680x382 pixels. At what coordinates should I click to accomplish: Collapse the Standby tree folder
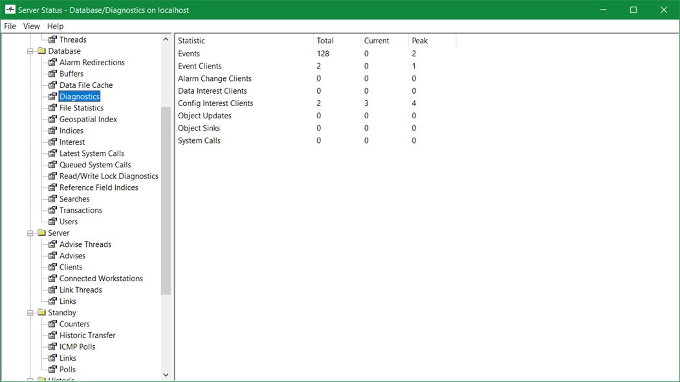30,313
